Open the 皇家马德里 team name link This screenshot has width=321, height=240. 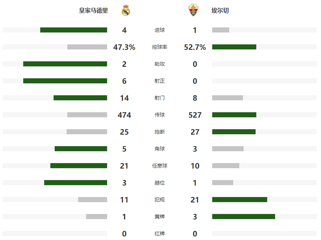click(x=94, y=11)
